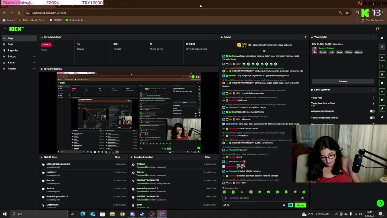387x218 pixels.
Task: Open the Discord bookmark
Action: 9,20
